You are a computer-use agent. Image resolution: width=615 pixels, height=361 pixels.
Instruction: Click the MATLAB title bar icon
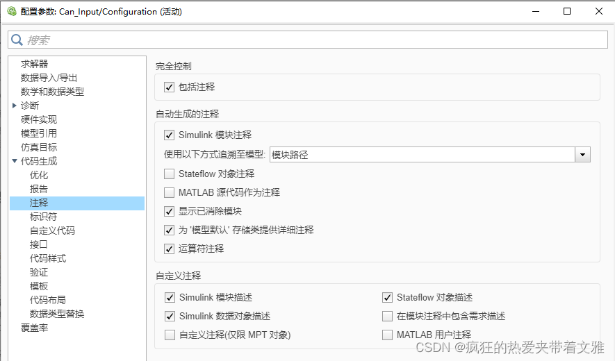pyautogui.click(x=11, y=11)
